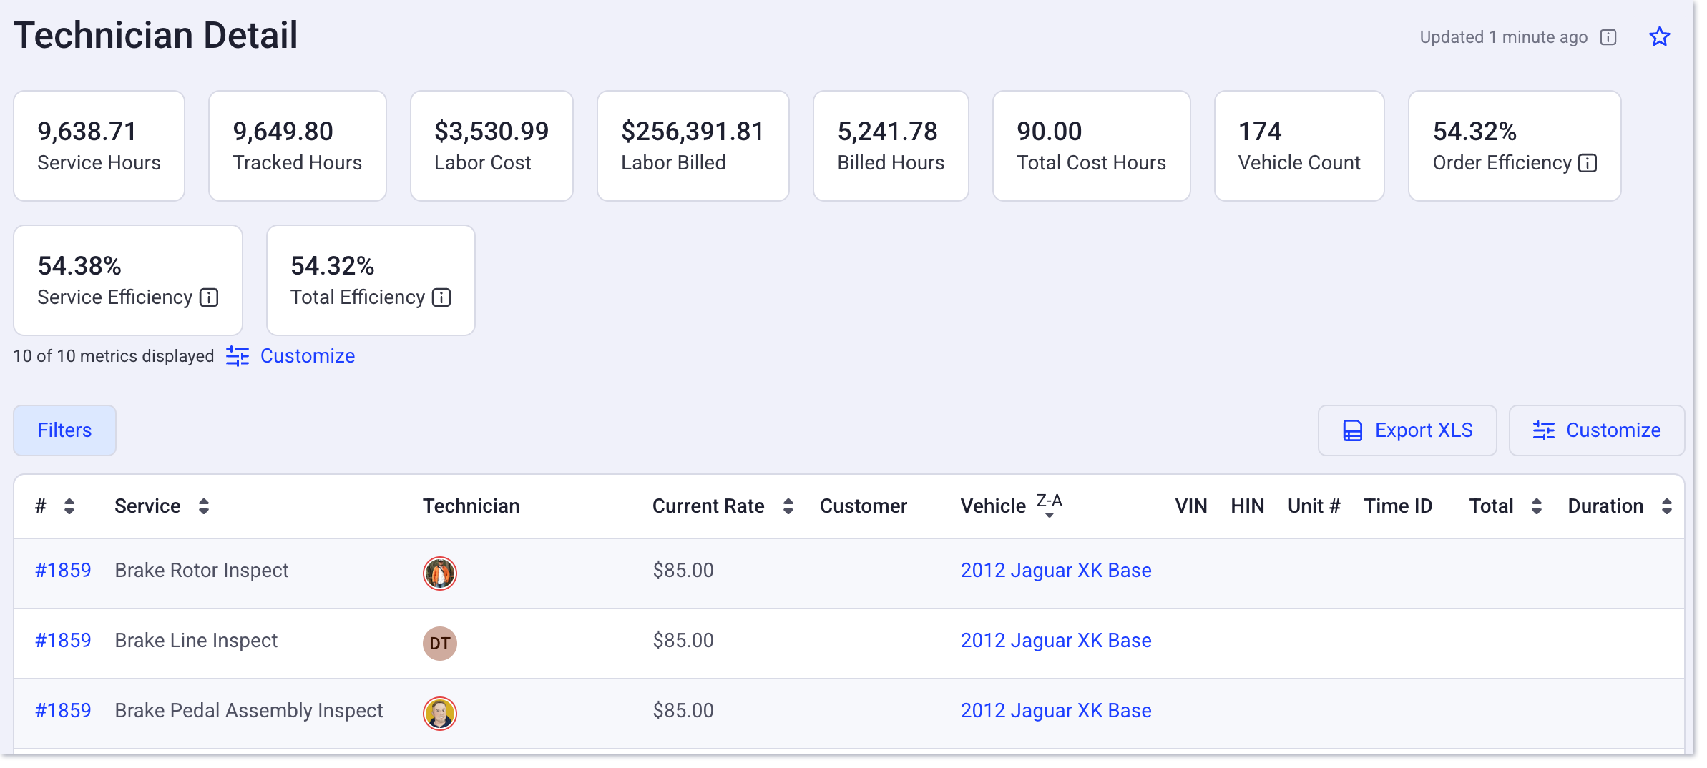Click the HIN column header
1707x768 pixels.
1248,506
